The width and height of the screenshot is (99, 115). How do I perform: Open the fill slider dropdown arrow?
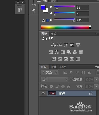[x=96, y=87]
